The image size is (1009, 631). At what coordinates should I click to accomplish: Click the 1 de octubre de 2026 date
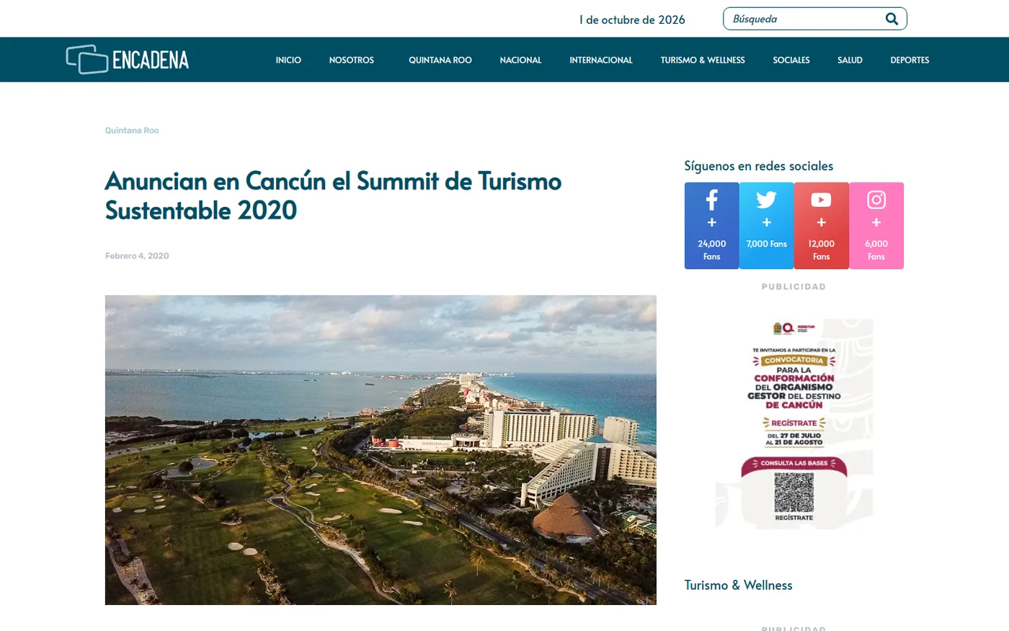(632, 19)
